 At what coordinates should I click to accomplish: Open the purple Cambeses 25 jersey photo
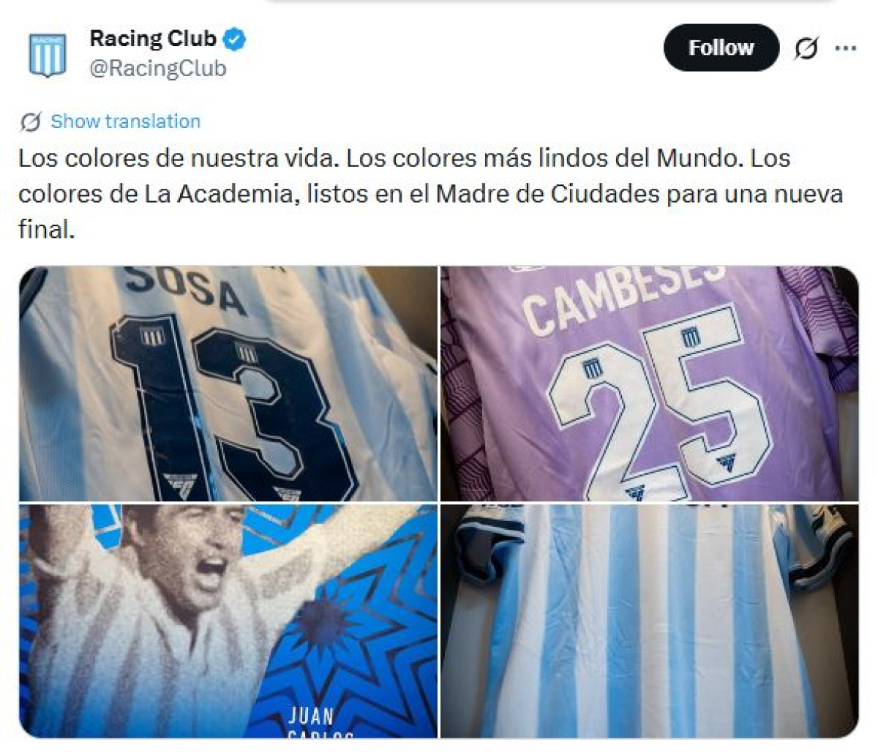point(649,383)
